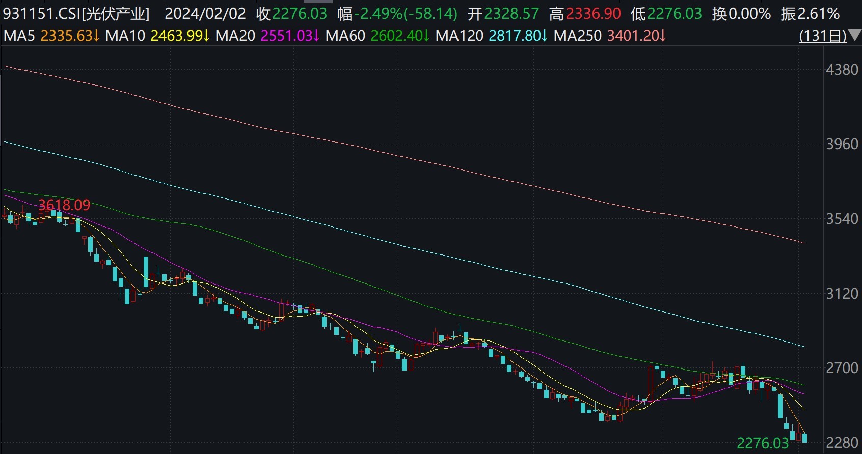Select the 931151.CSI[光伏产业] index title
862x454 pixels.
(x=76, y=14)
